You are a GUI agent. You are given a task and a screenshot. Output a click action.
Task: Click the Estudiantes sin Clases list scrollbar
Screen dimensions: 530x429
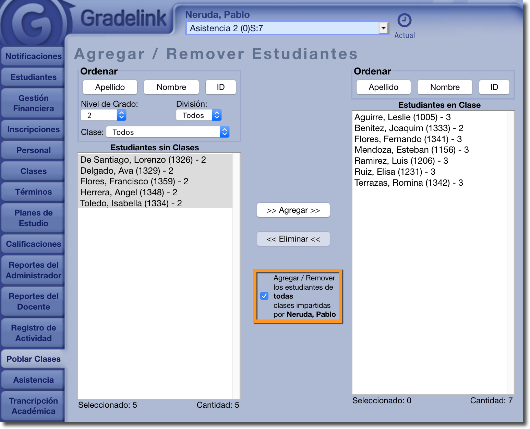(x=236, y=275)
